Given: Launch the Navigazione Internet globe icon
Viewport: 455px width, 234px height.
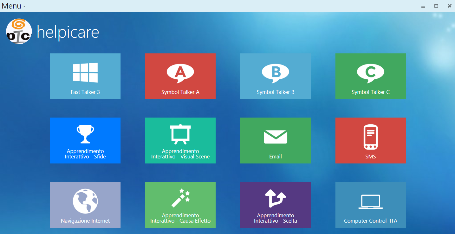Looking at the screenshot, I should [x=85, y=201].
